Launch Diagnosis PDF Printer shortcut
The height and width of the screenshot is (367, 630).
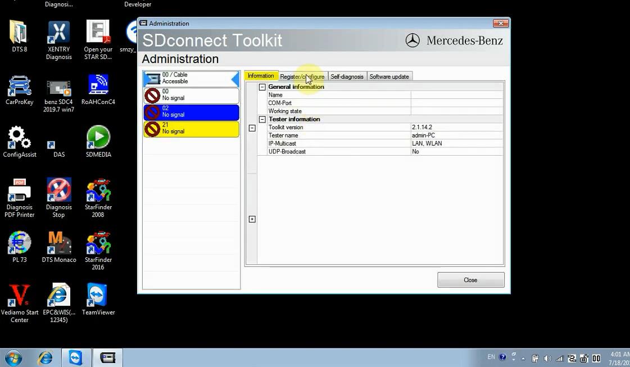[x=19, y=198]
